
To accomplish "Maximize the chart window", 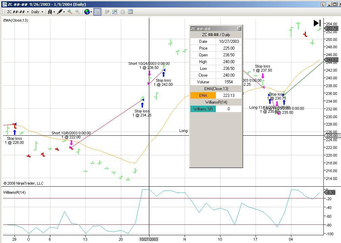I will click(x=334, y=4).
